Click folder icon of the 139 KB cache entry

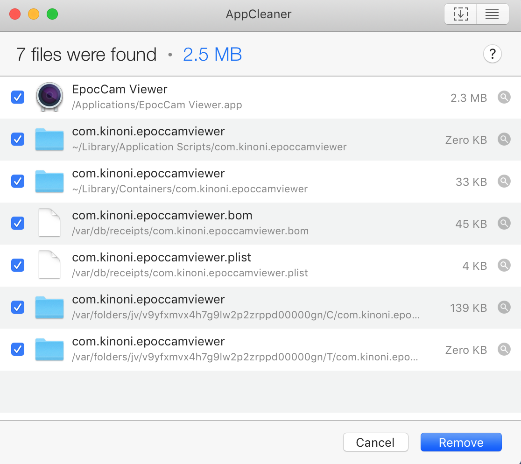click(49, 308)
